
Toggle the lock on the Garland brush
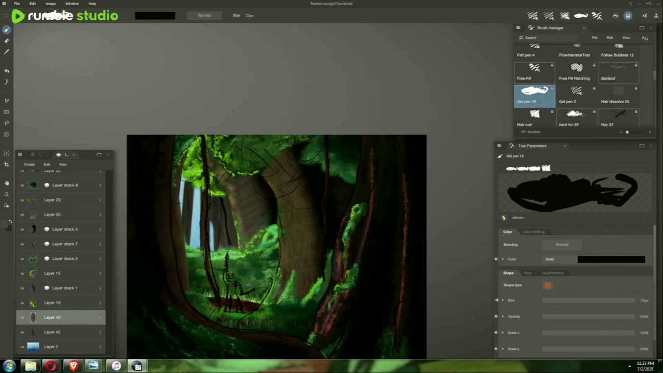tap(636, 65)
